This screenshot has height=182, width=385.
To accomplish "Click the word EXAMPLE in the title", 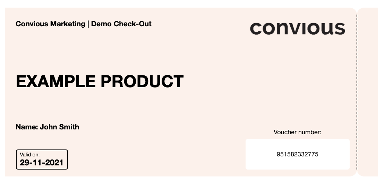I will pos(56,81).
